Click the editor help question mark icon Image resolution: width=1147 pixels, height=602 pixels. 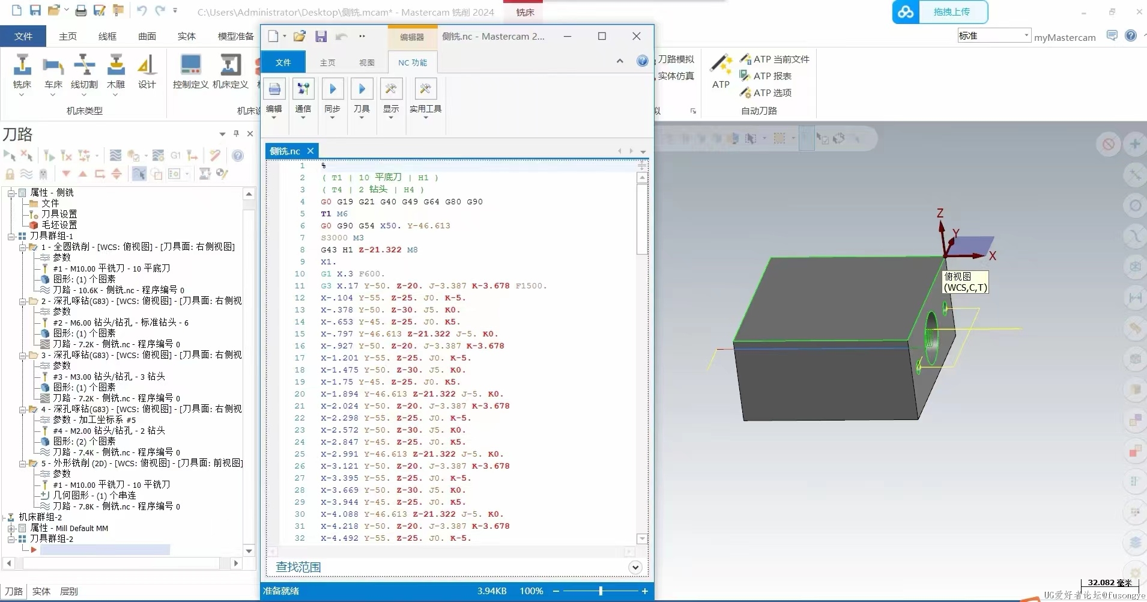pos(642,61)
